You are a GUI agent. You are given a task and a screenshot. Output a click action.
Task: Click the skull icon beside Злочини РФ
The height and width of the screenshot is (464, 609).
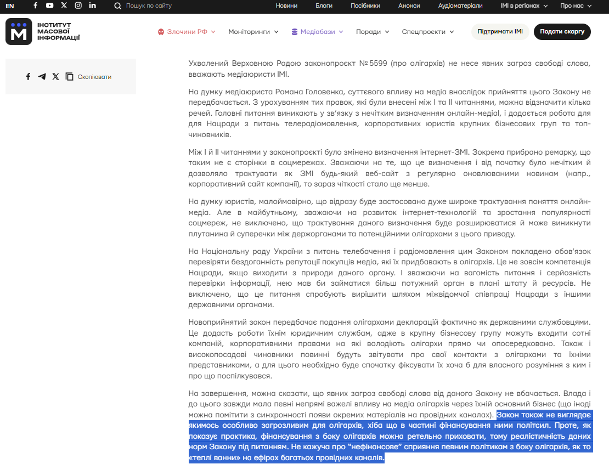[161, 32]
